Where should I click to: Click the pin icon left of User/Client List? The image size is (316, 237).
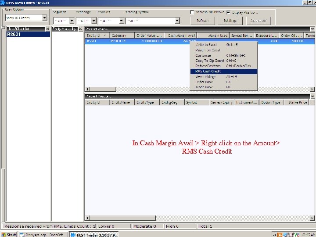tap(3, 27)
